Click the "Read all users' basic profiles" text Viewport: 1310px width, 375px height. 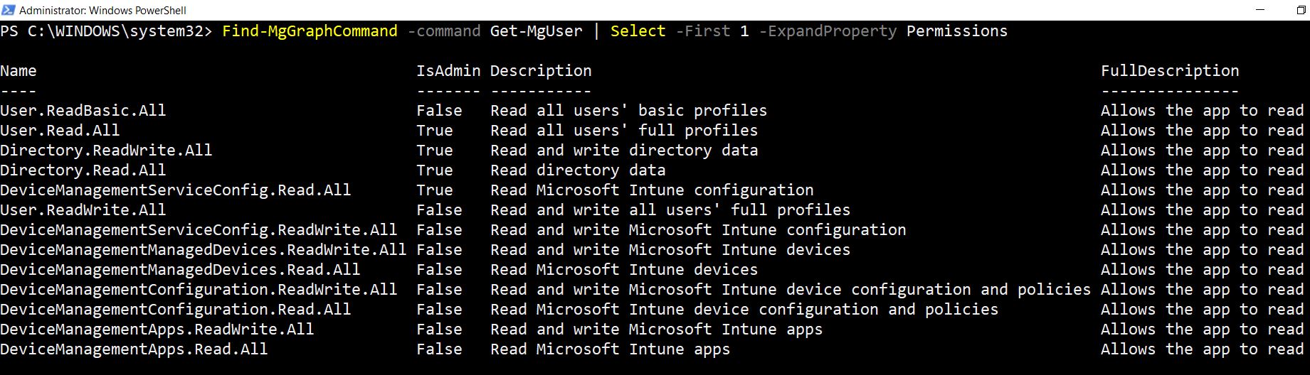pos(628,111)
